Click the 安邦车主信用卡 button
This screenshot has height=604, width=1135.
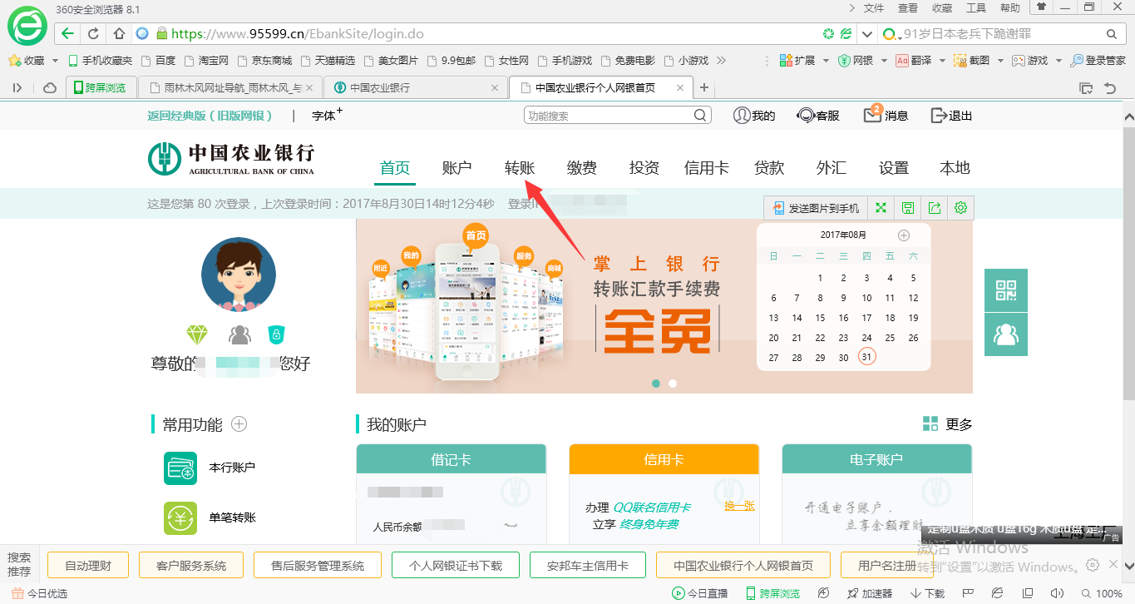pyautogui.click(x=587, y=566)
